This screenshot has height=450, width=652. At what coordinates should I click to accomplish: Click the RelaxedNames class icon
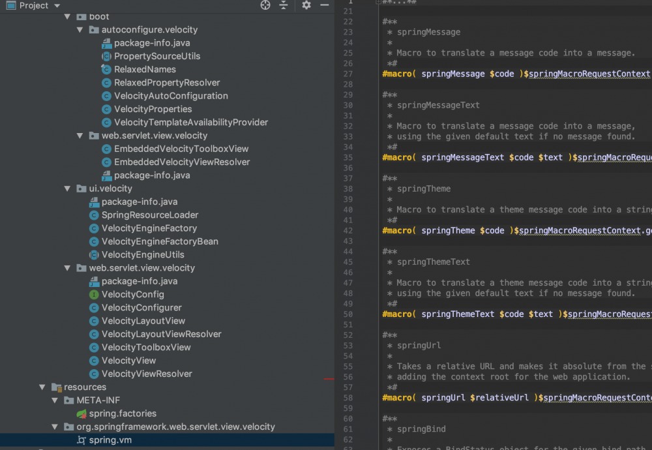(x=107, y=69)
